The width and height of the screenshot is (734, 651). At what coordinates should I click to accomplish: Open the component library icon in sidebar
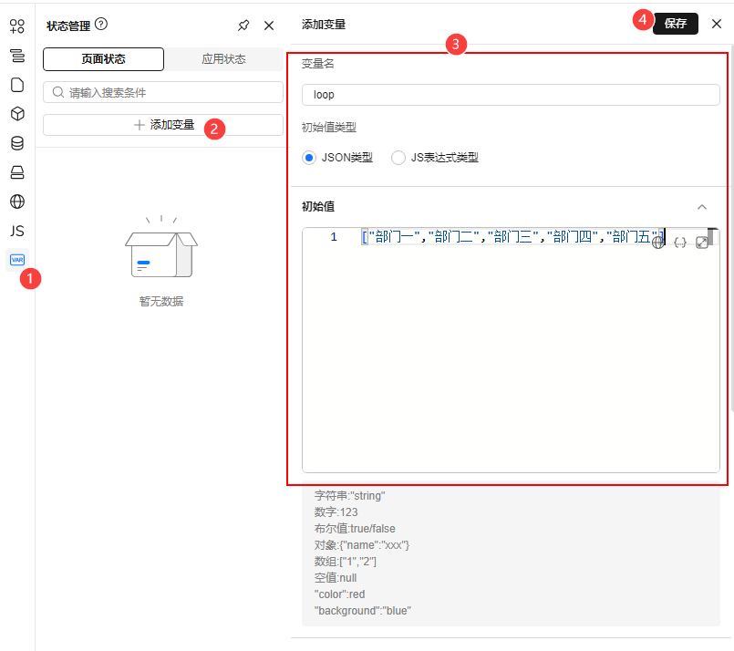[x=17, y=26]
